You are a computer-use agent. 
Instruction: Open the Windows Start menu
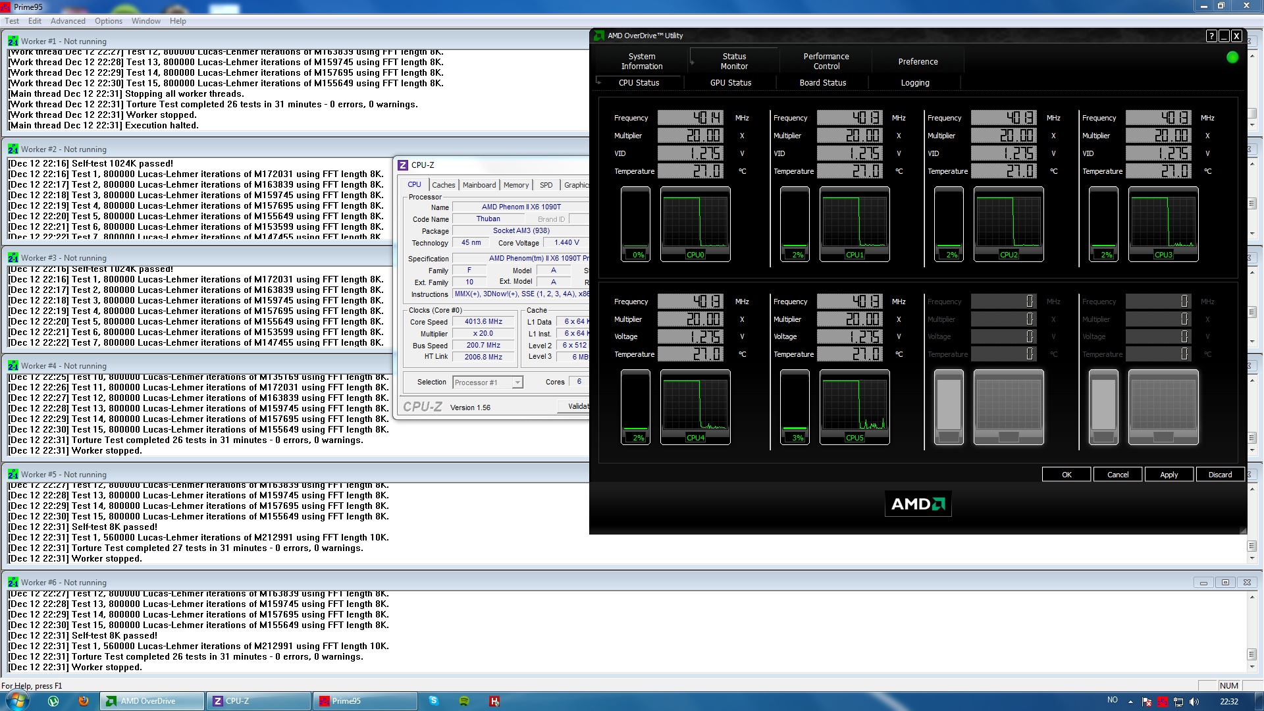point(17,701)
